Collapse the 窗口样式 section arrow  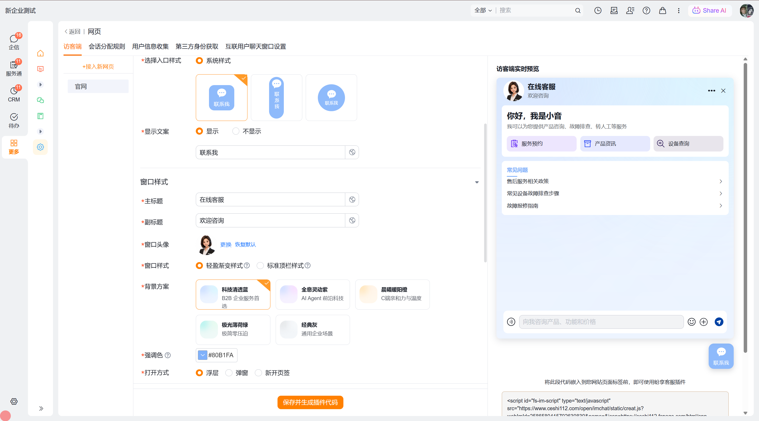coord(477,182)
